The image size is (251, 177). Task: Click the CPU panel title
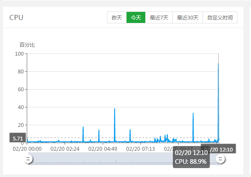(16, 17)
